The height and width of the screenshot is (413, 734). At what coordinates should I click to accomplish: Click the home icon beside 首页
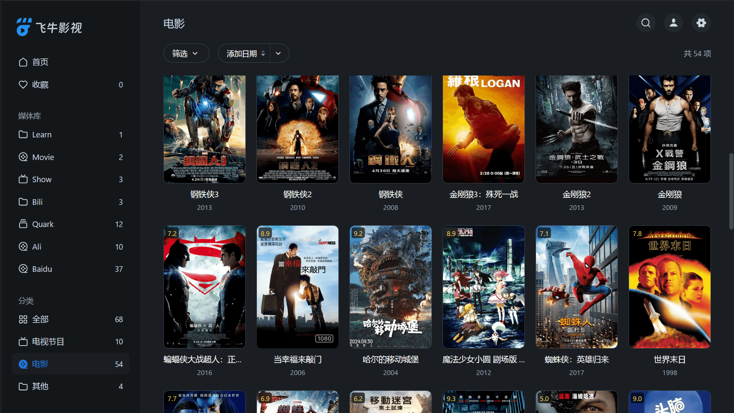[23, 62]
